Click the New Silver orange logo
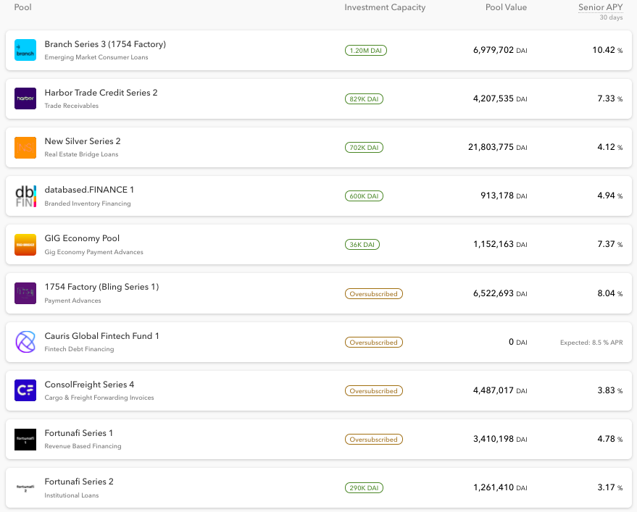Image resolution: width=637 pixels, height=512 pixels. (x=25, y=147)
